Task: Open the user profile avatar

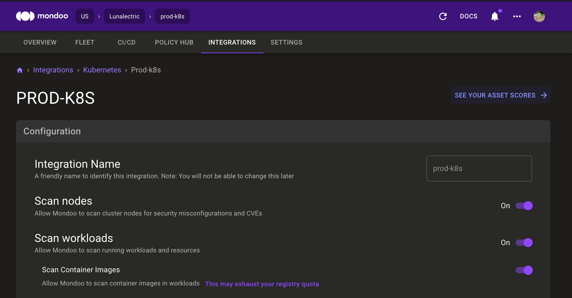Action: (x=539, y=16)
